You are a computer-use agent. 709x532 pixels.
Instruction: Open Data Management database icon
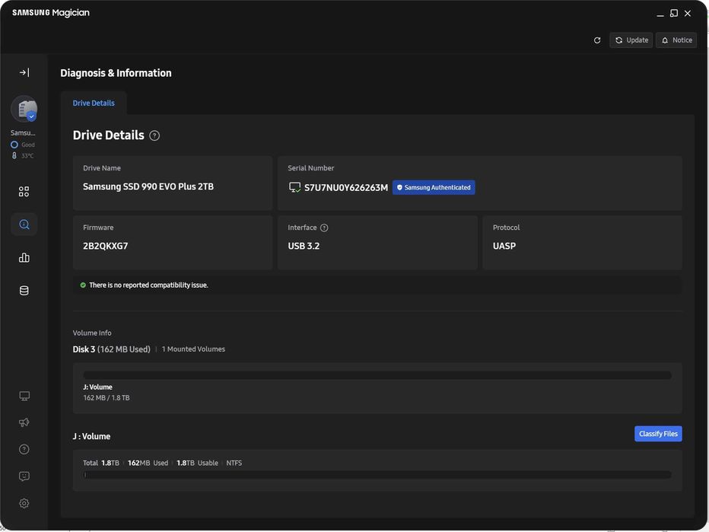[x=24, y=291]
